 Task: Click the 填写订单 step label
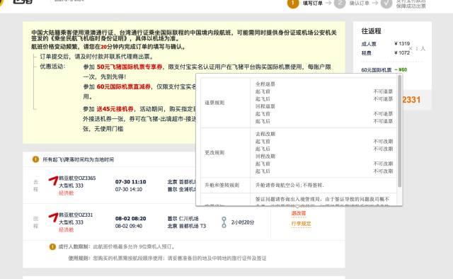tap(313, 3)
